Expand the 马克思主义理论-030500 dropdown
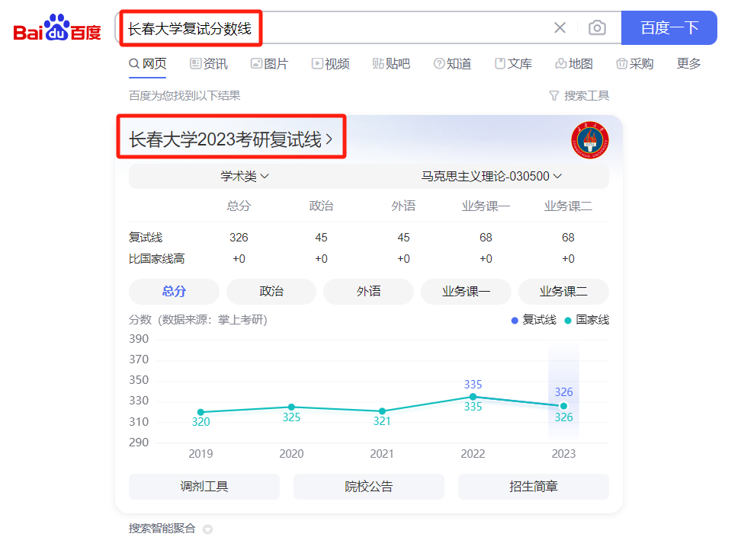This screenshot has height=540, width=741. (x=492, y=177)
